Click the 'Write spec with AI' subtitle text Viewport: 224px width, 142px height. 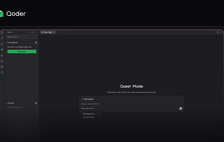tap(132, 92)
